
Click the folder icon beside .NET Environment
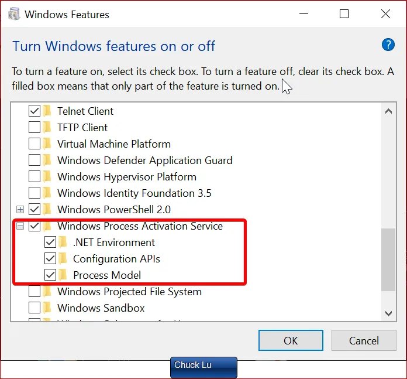(x=63, y=243)
